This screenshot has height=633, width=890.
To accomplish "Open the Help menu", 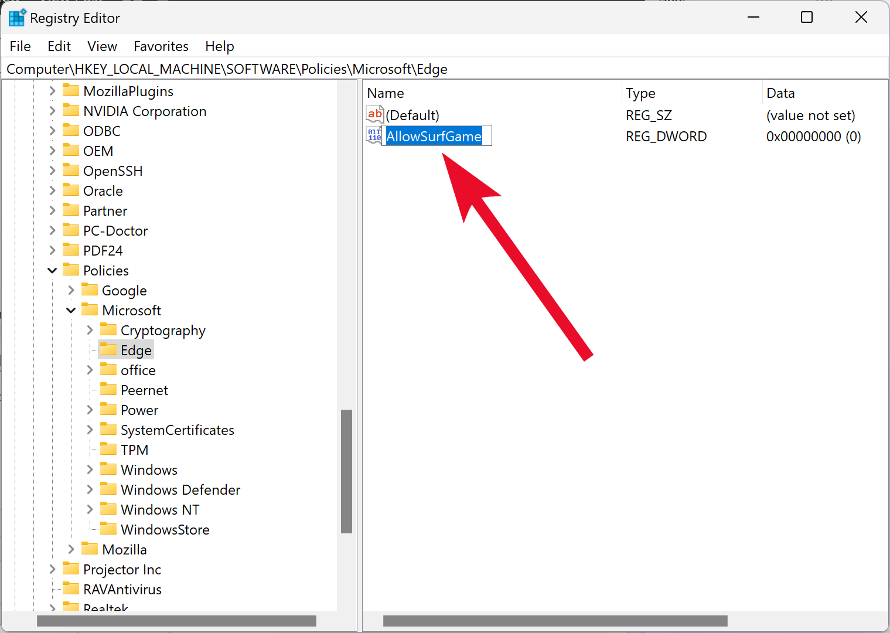I will [220, 46].
